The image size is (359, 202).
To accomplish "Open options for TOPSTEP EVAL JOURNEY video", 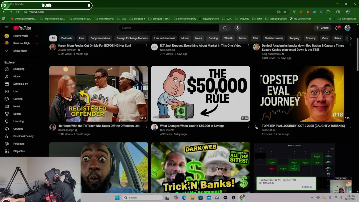I will pos(350,126).
